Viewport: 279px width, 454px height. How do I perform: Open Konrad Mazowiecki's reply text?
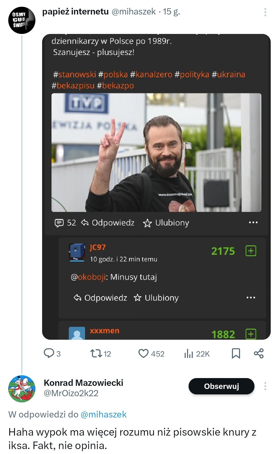pyautogui.click(x=132, y=439)
